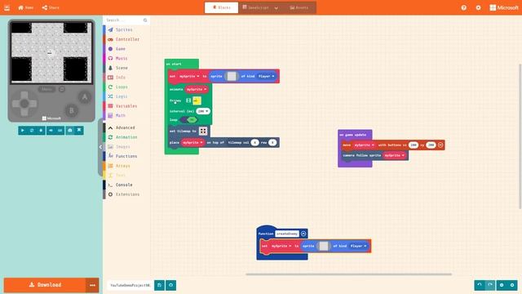Open the tilemap editor thumbnail
This screenshot has width=522, height=294.
coord(203,131)
